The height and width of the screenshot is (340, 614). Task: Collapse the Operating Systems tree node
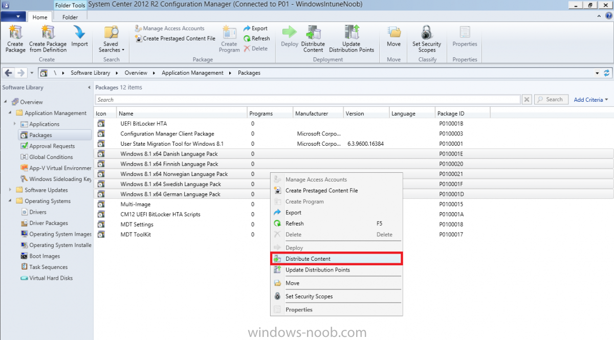point(10,201)
